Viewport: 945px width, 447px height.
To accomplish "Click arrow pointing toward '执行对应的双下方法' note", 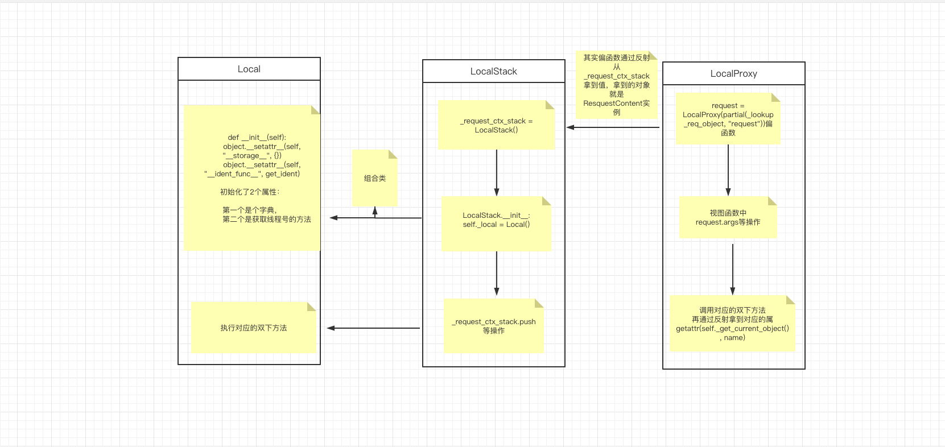I will pyautogui.click(x=373, y=328).
